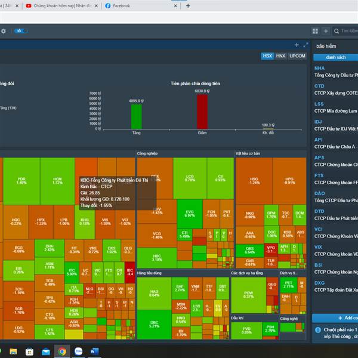Open File Explorer from taskbar
Image resolution: width=358 pixels, height=358 pixels.
[x=13, y=351]
